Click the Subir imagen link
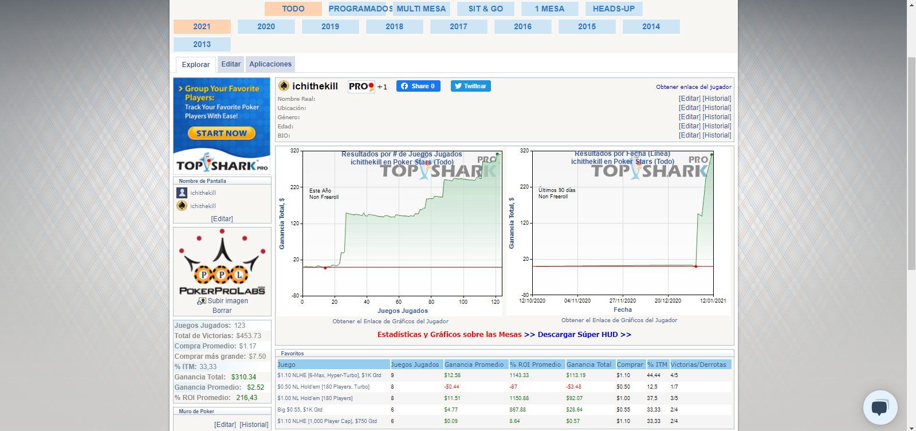The height and width of the screenshot is (431, 916). coord(228,301)
